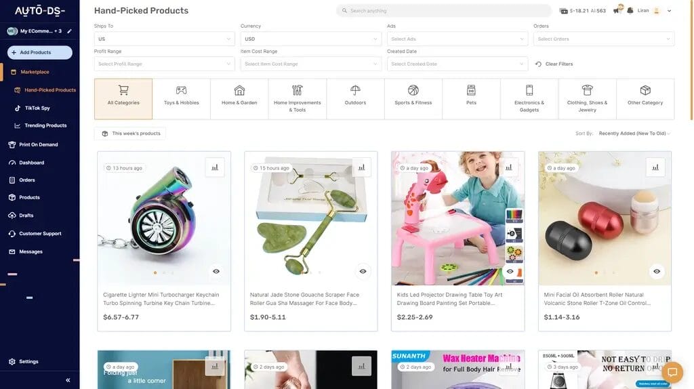Open the Ships To dropdown
The width and height of the screenshot is (694, 389).
point(164,39)
